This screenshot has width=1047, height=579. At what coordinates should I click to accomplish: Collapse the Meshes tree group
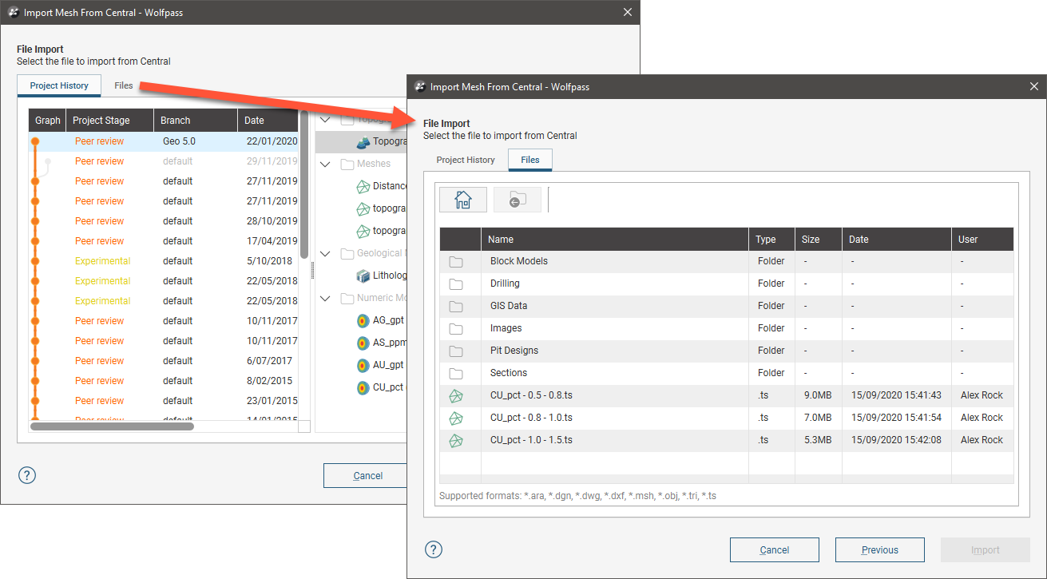click(x=325, y=165)
